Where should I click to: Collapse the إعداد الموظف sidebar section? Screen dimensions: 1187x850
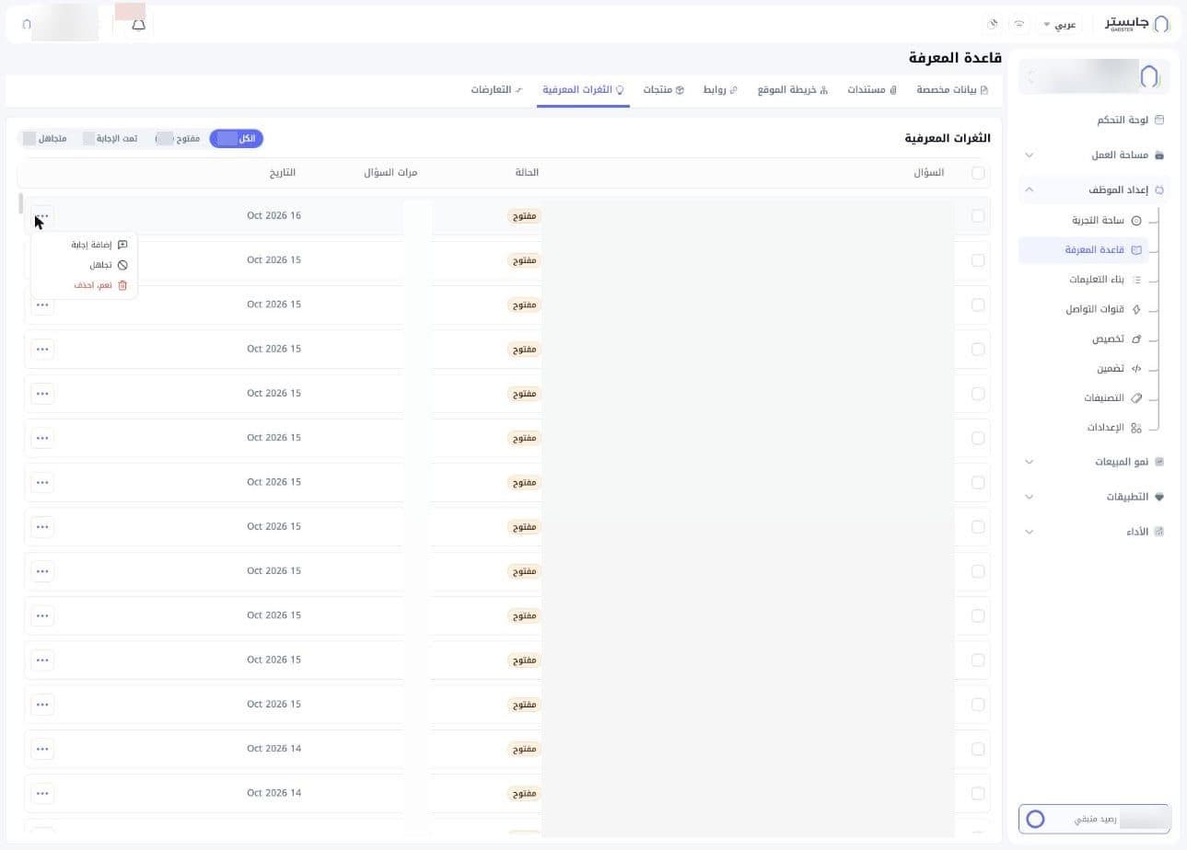click(1093, 190)
